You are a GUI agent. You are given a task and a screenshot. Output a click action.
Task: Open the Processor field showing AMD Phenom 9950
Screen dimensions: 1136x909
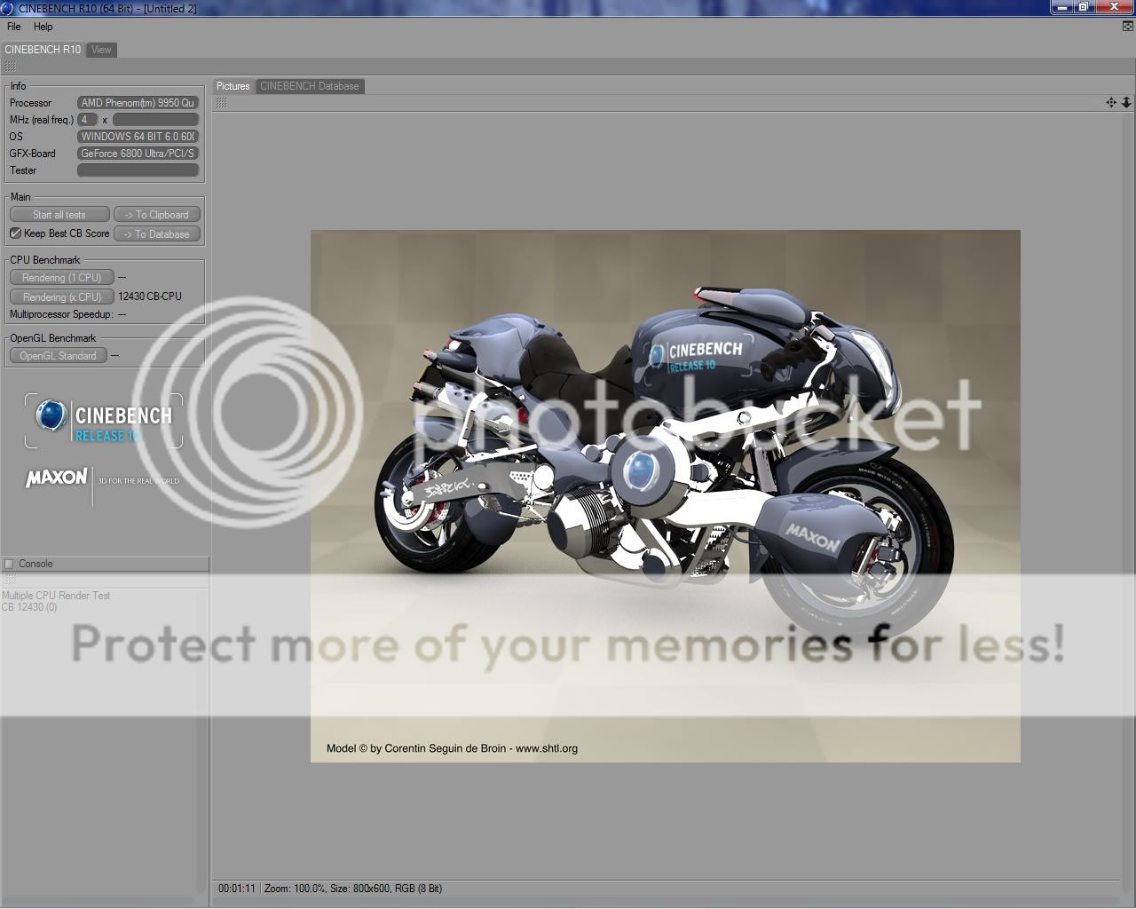[138, 102]
